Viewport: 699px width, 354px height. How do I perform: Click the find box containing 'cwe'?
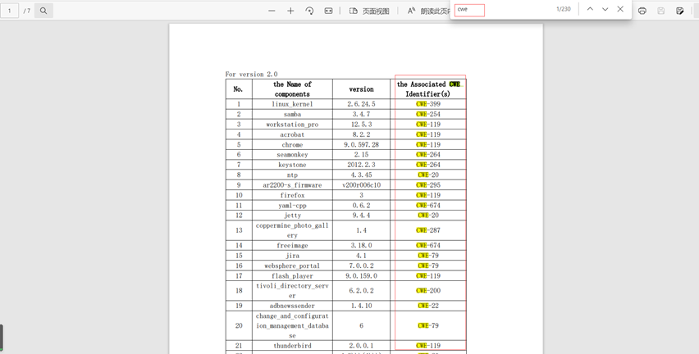point(469,10)
